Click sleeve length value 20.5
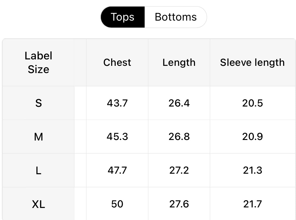This screenshot has height=220, width=296. point(253,103)
